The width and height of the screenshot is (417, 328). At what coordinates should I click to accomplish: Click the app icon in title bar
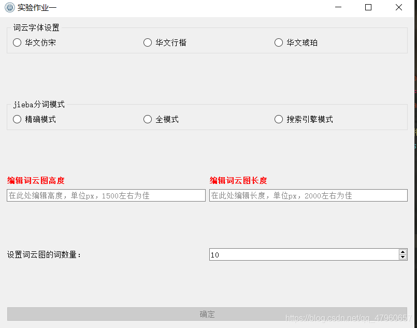[9, 7]
